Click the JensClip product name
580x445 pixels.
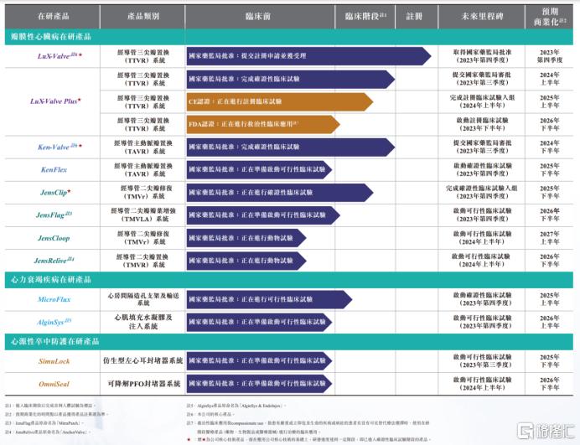coord(55,193)
